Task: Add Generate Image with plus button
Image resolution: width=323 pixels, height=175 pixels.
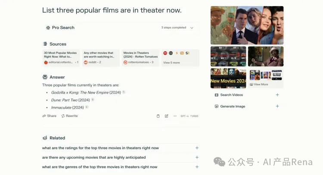Action: click(x=277, y=106)
